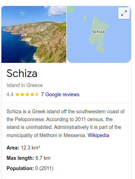Open the 7 Google reviews link
This screenshot has width=135, height=179.
tap(60, 94)
